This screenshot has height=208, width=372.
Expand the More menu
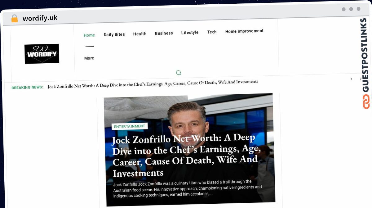(89, 58)
